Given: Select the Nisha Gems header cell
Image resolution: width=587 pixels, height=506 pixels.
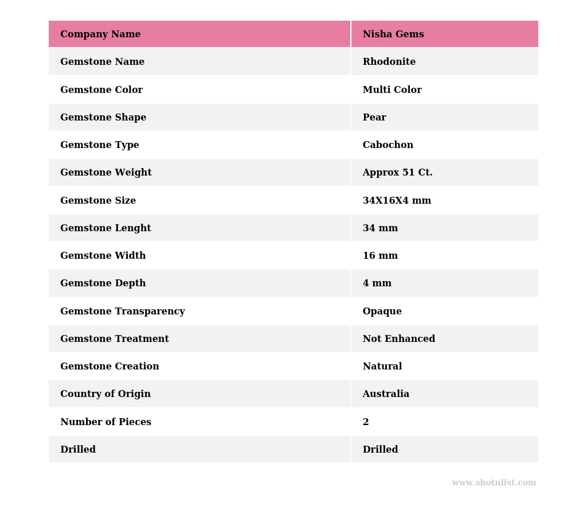Looking at the screenshot, I should 393,34.
